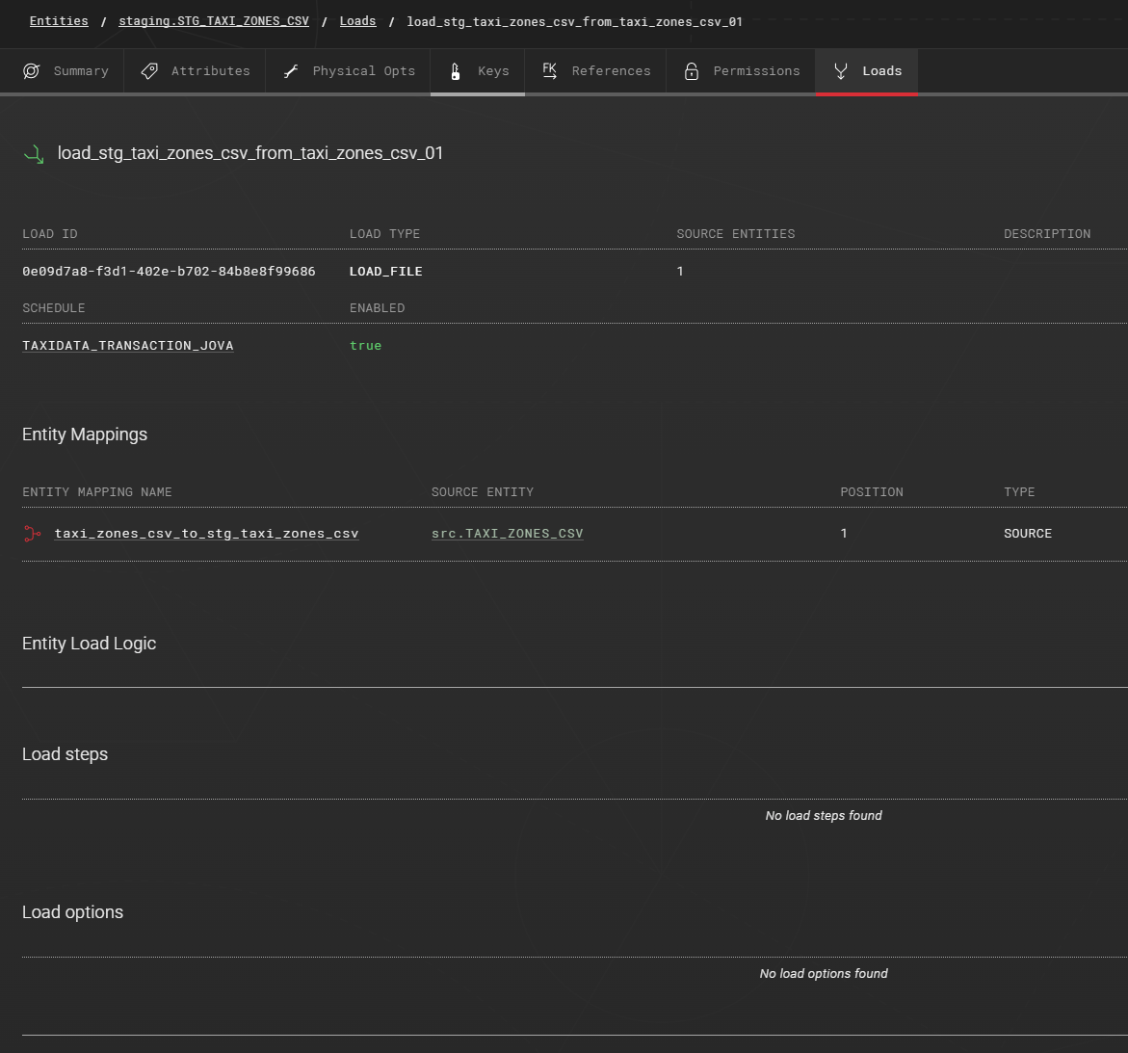The width and height of the screenshot is (1128, 1053).
Task: Click the red entity mapping icon
Action: (x=33, y=534)
